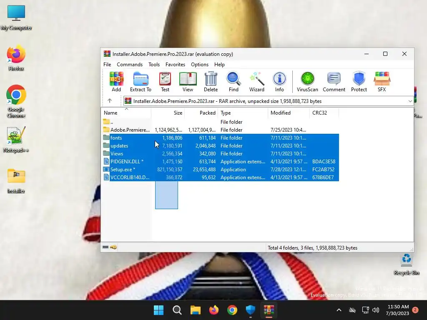Select VCCORLIB140.D... file
This screenshot has height=320, width=427.
tap(221, 177)
